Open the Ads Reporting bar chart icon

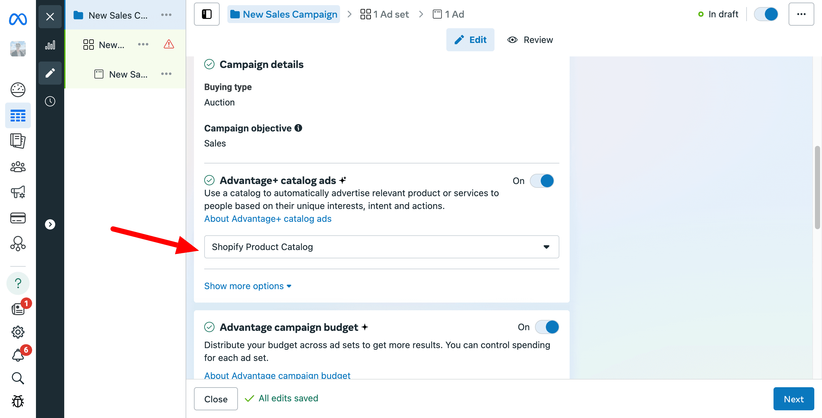pyautogui.click(x=50, y=45)
